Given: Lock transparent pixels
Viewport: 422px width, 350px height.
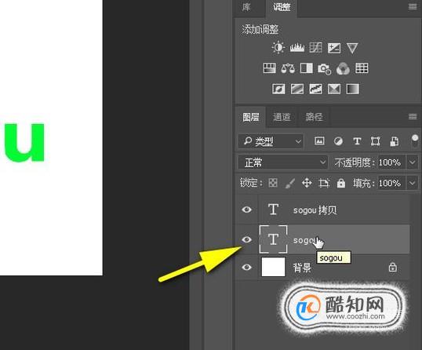Looking at the screenshot, I should point(273,183).
